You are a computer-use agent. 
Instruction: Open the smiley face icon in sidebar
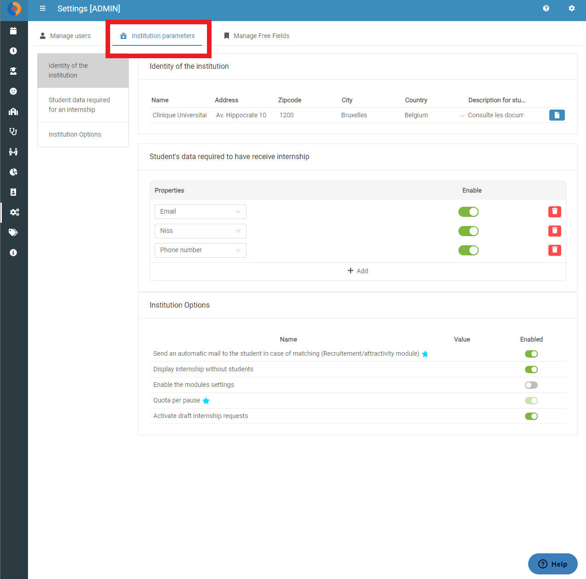13,91
